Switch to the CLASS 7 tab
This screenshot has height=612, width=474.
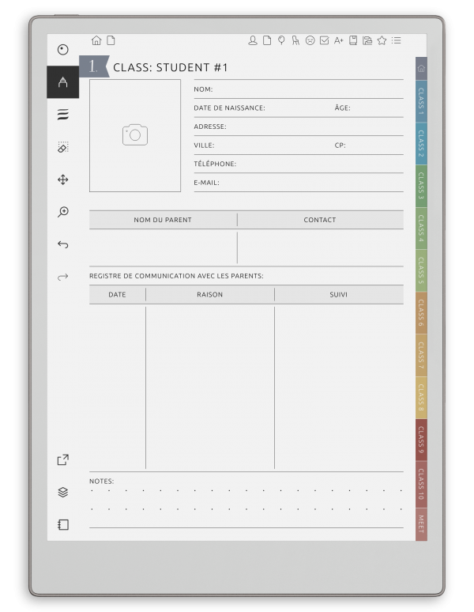pyautogui.click(x=421, y=356)
